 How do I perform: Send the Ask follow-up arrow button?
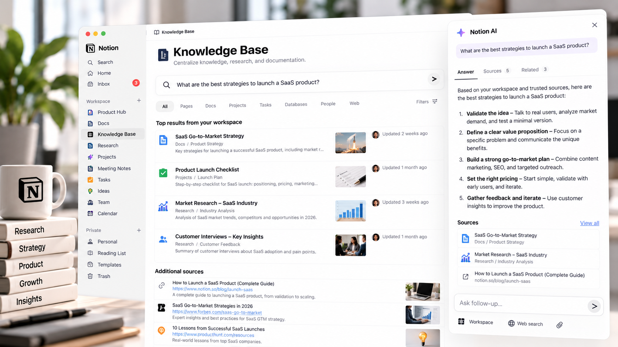click(594, 306)
